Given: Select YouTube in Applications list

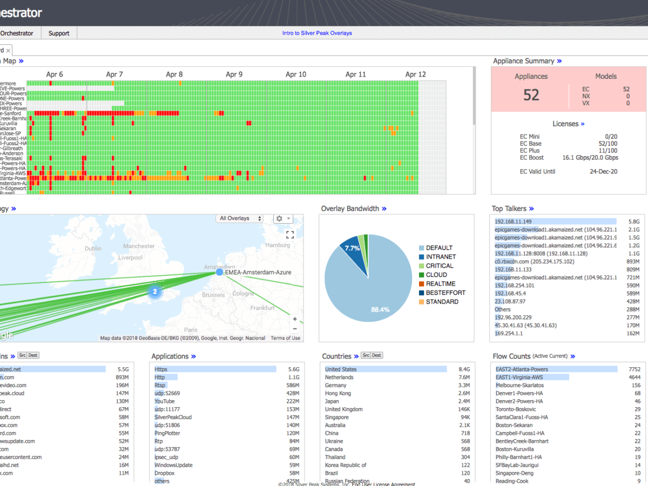Looking at the screenshot, I should point(227,401).
